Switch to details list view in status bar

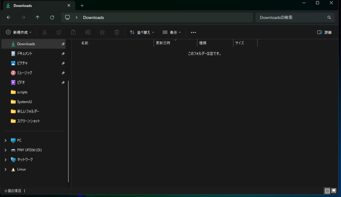coord(327,191)
